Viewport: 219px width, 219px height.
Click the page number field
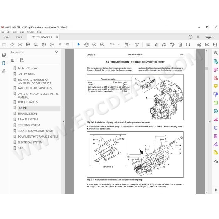point(60,44)
